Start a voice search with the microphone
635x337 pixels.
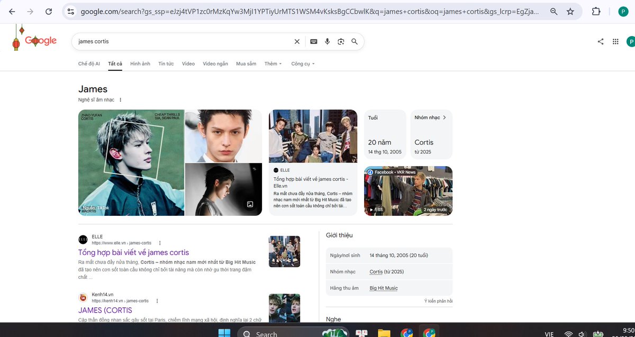(328, 41)
